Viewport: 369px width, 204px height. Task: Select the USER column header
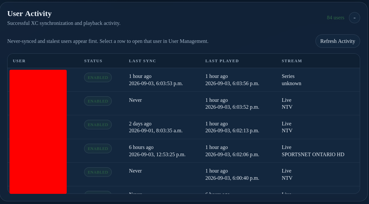[x=19, y=61]
